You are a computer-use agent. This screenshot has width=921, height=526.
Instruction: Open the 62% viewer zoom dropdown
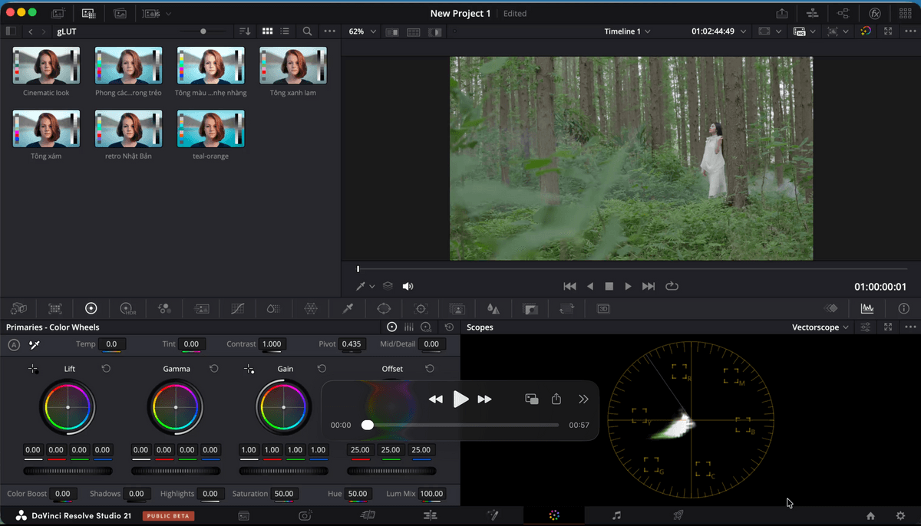coord(362,31)
